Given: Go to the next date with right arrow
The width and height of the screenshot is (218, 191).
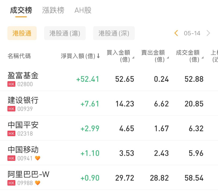Looking at the screenshot, I should [208, 33].
